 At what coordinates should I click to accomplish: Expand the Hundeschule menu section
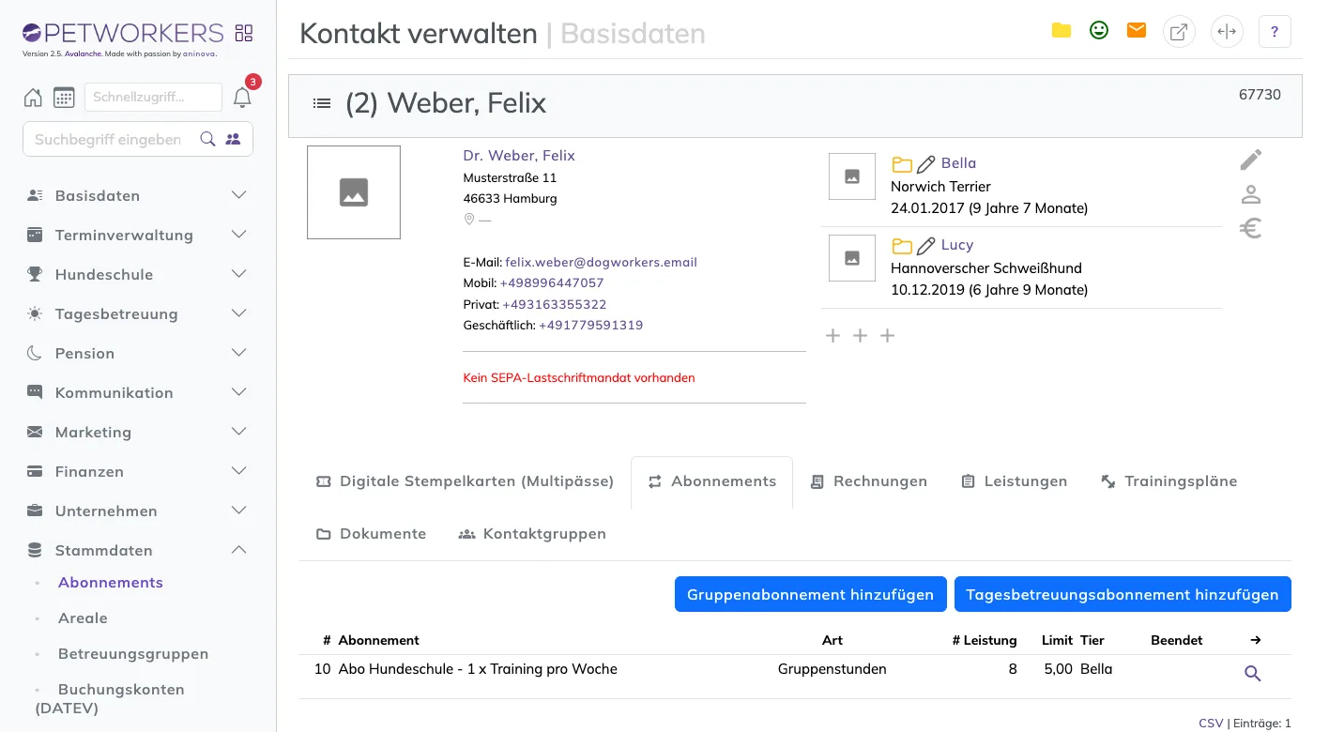click(138, 274)
